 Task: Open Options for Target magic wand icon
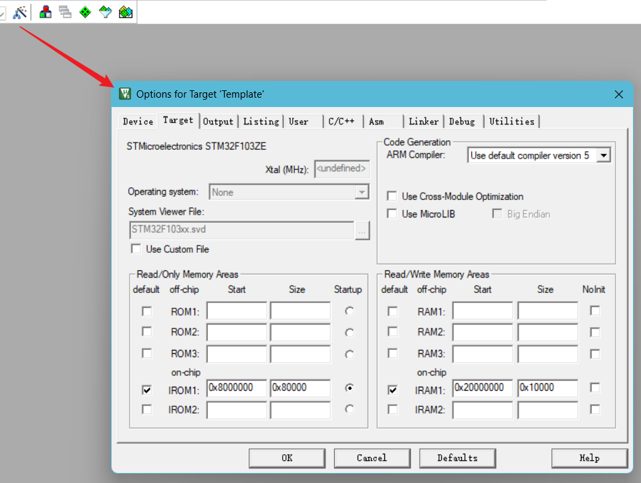pos(19,12)
